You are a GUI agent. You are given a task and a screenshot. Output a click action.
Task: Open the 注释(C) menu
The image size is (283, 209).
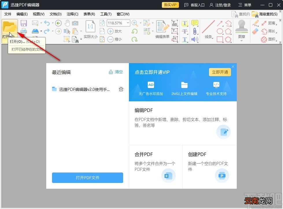(x=72, y=14)
